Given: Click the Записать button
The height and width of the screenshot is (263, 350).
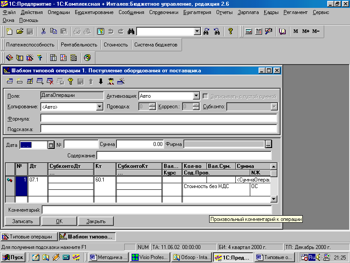Looking at the screenshot, I should (22, 221).
